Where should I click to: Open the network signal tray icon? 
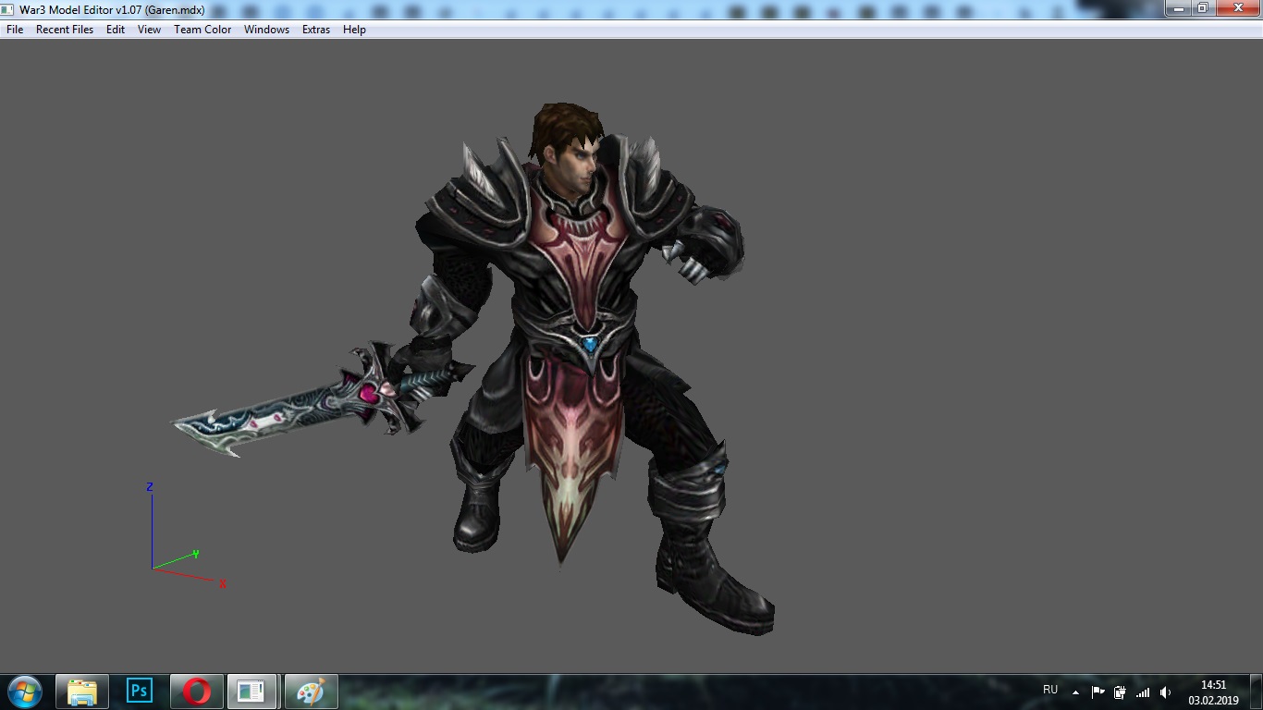[1143, 692]
